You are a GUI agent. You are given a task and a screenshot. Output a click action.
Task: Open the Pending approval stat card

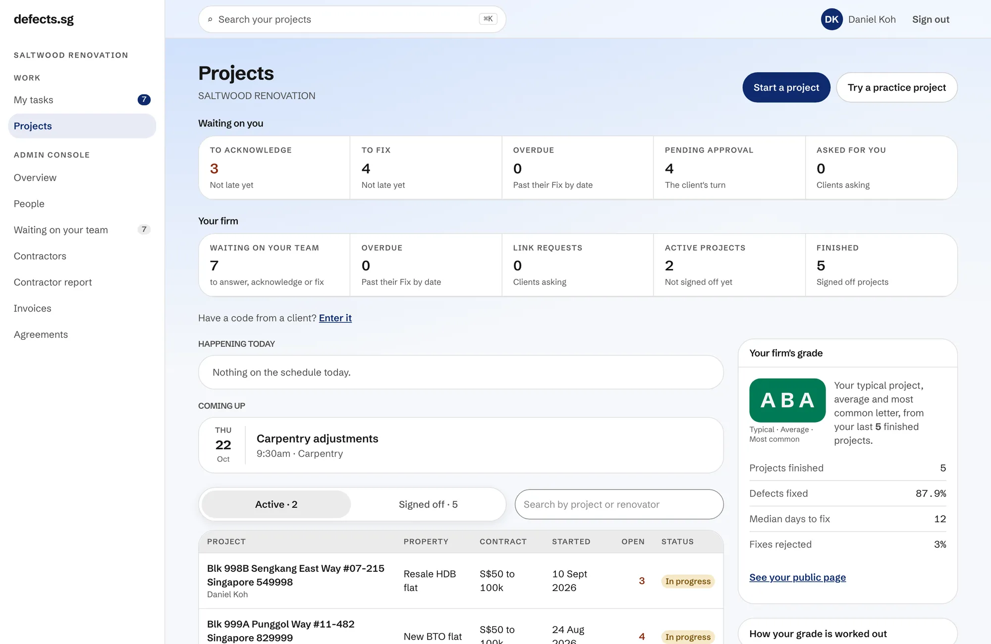729,168
